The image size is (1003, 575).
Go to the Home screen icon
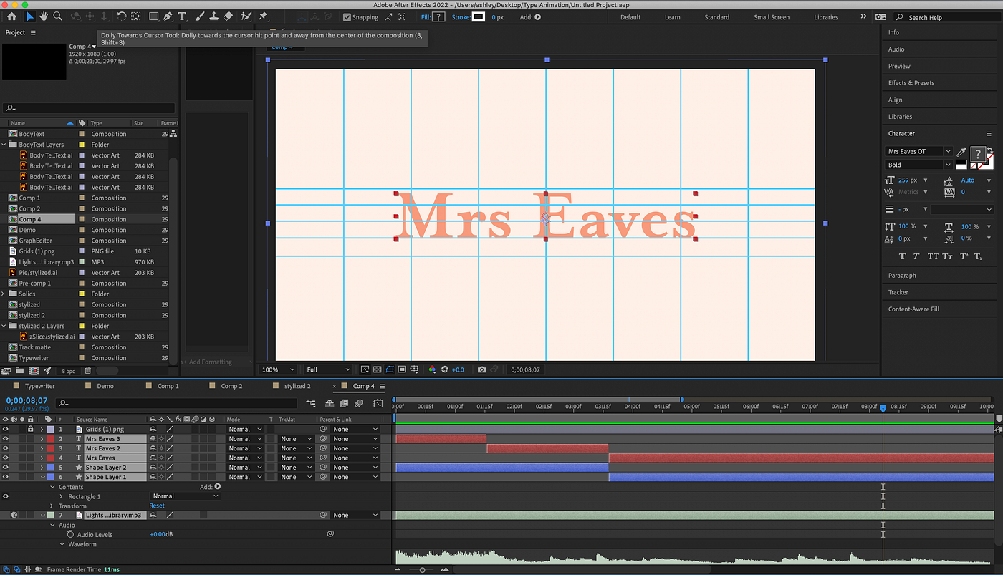tap(11, 16)
